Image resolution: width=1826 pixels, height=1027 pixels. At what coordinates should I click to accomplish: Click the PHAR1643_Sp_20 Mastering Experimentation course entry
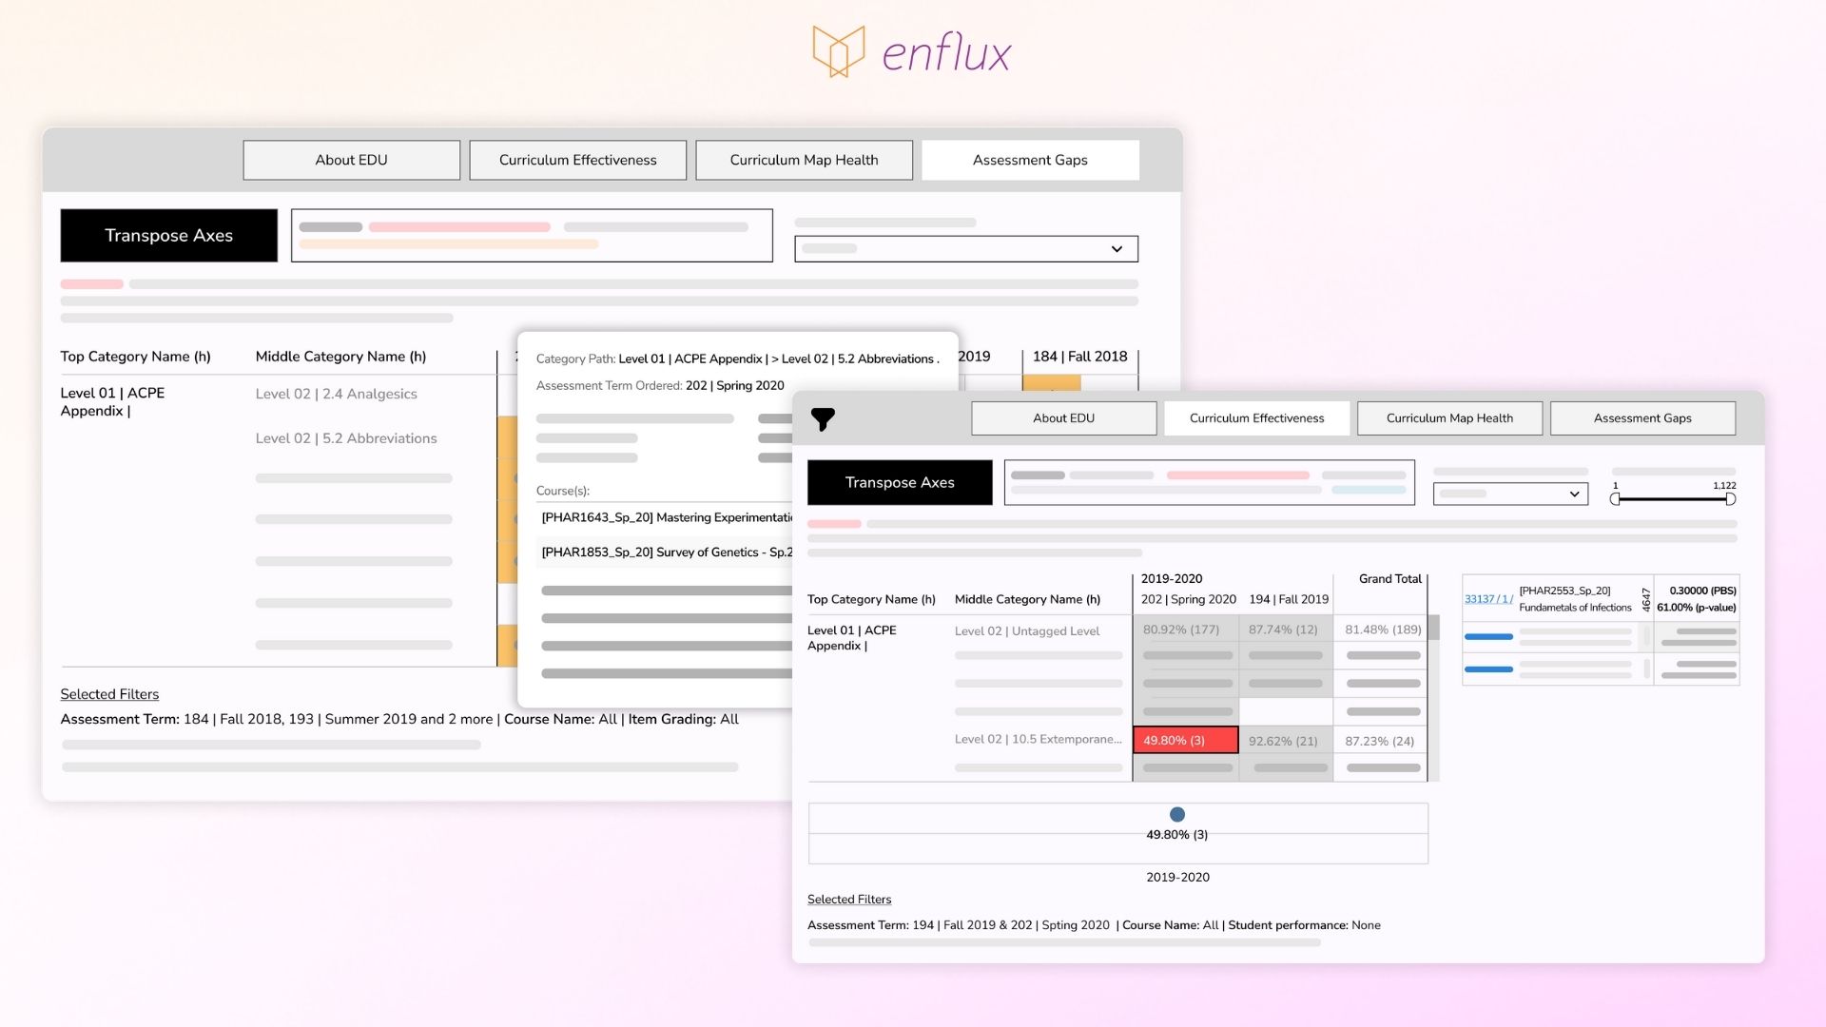point(666,517)
